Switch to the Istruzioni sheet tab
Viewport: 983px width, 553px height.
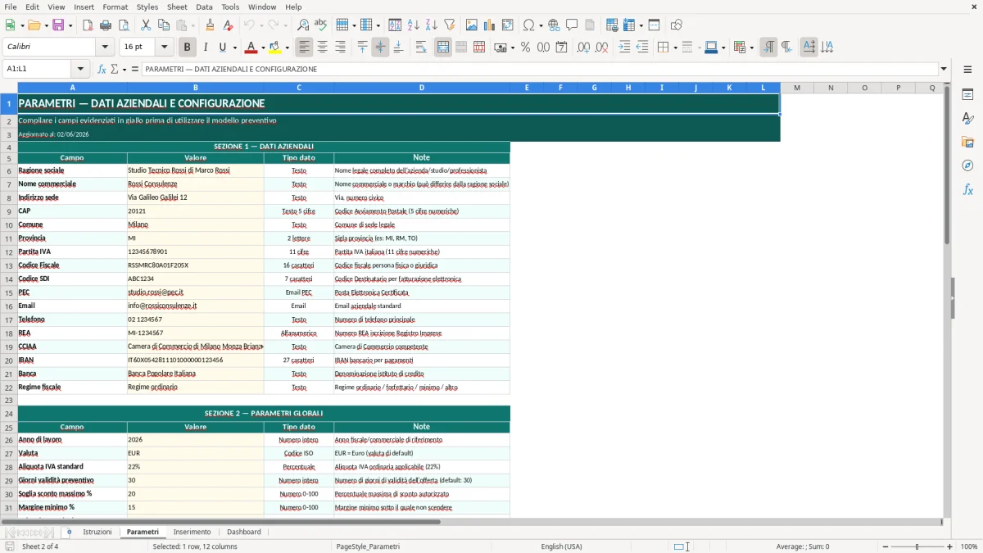97,533
